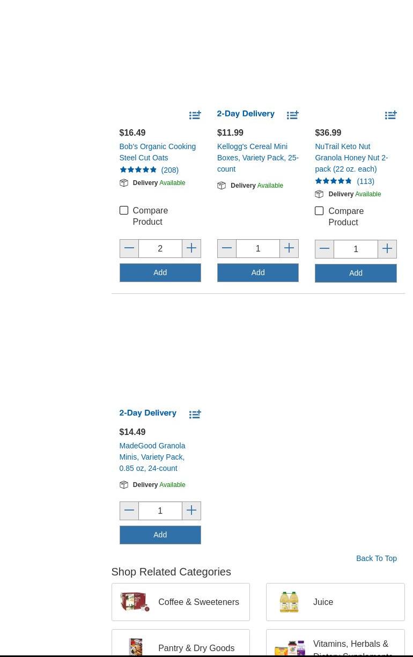Add Kellogg's Cereal Mini Boxes to cart
Screen dimensions: 413x657
258,272
